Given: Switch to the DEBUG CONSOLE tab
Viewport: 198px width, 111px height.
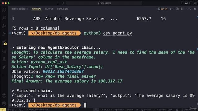Looking at the screenshot, I should 19,9.
